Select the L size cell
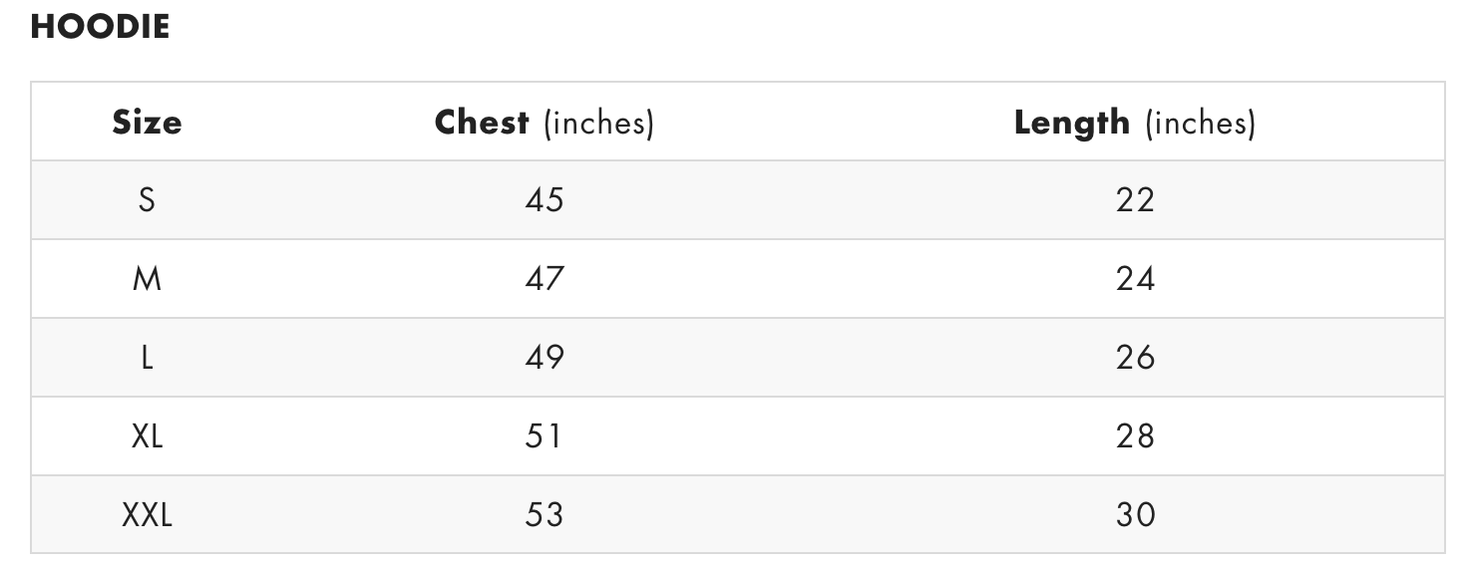 147,358
